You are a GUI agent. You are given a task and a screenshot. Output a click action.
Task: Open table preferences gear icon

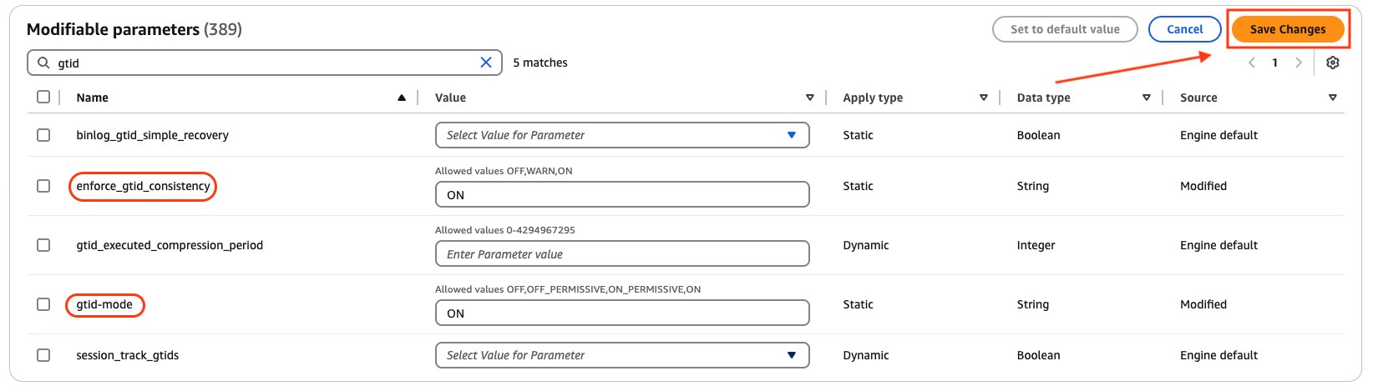tap(1333, 63)
